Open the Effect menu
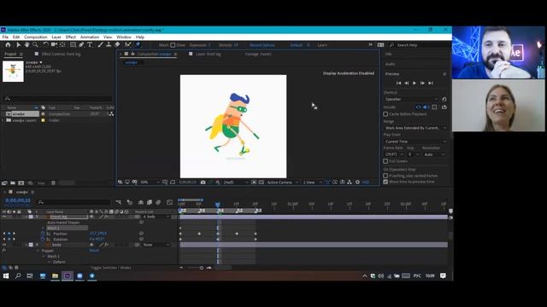This screenshot has height=307, width=547. coord(70,37)
